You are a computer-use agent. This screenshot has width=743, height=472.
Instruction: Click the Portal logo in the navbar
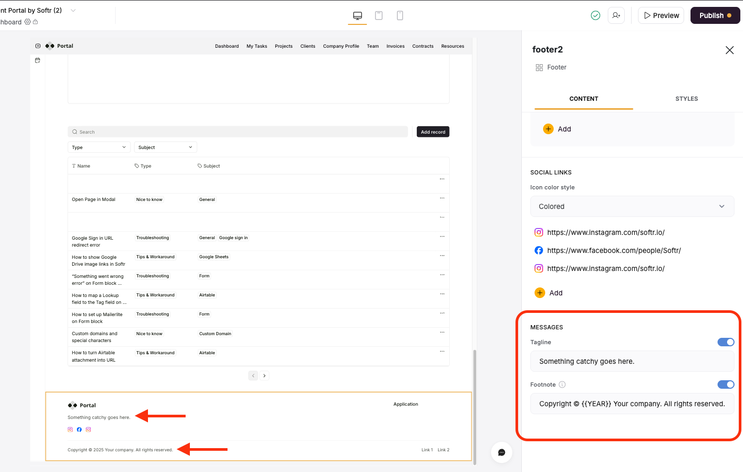click(x=59, y=46)
